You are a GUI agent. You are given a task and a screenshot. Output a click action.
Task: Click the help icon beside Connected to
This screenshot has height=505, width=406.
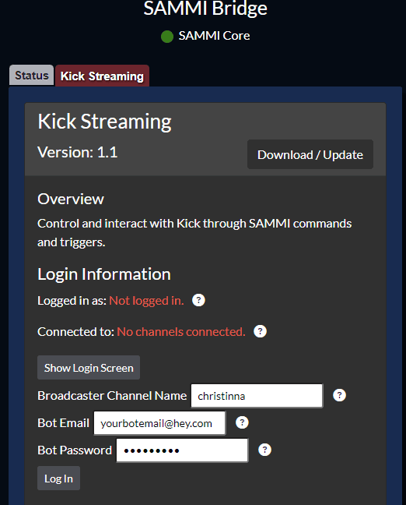[x=260, y=331]
